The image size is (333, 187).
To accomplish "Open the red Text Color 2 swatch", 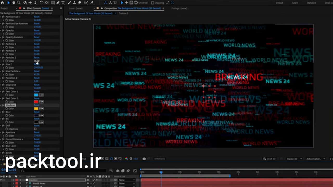I will click(36, 102).
